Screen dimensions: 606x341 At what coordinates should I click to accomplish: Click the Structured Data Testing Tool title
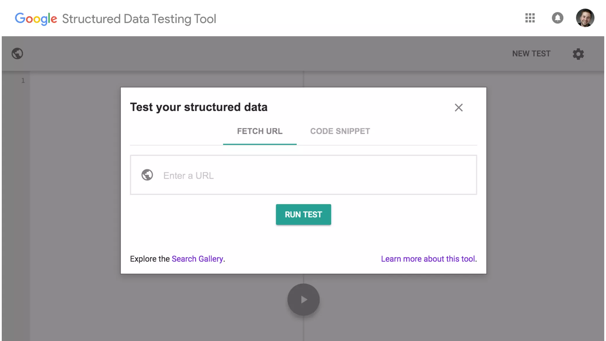click(139, 19)
